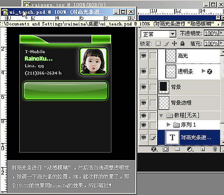Click the add layer mask icon
This screenshot has height=195, width=224.
click(165, 149)
